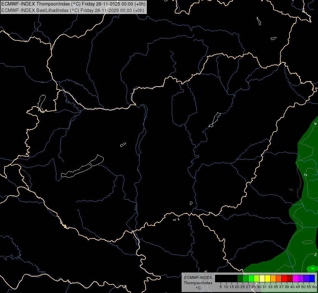Click the Lake Balaton outline on the map
Viewport: 318px width, 293px height.
click(x=82, y=166)
